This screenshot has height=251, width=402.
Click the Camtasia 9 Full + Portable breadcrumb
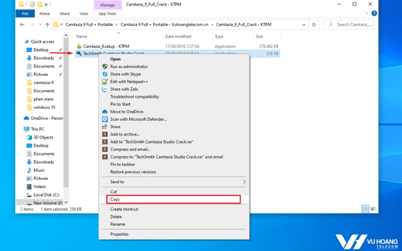89,25
